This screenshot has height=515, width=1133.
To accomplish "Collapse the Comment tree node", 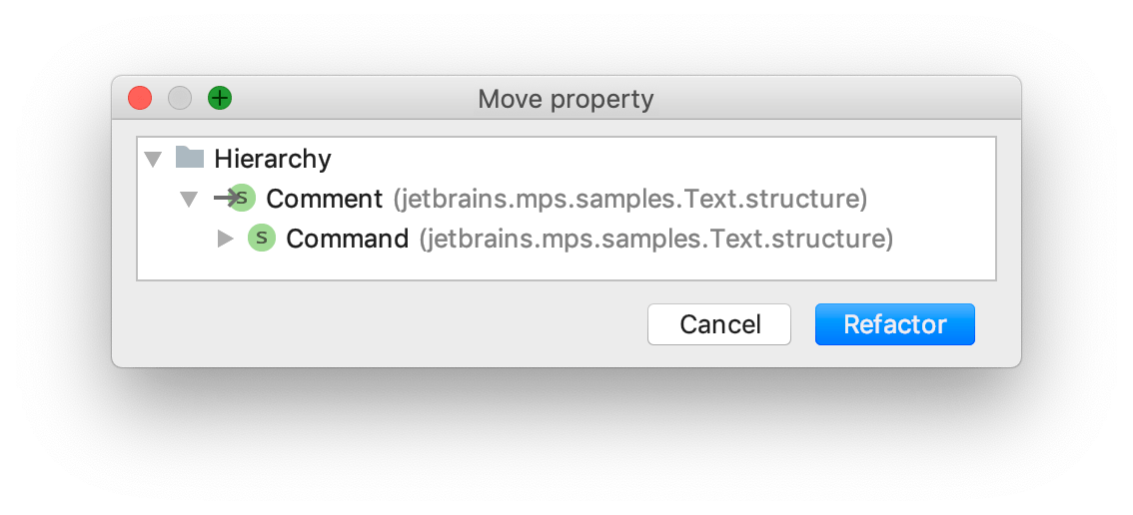I will coord(189,199).
